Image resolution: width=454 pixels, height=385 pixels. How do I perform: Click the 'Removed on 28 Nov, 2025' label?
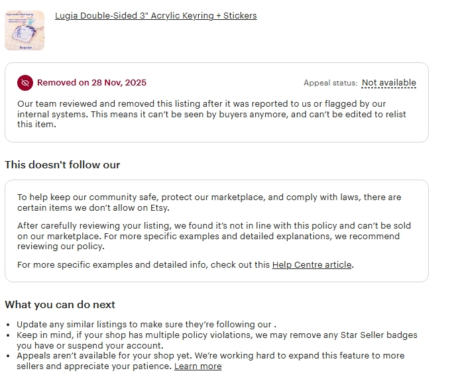point(91,83)
